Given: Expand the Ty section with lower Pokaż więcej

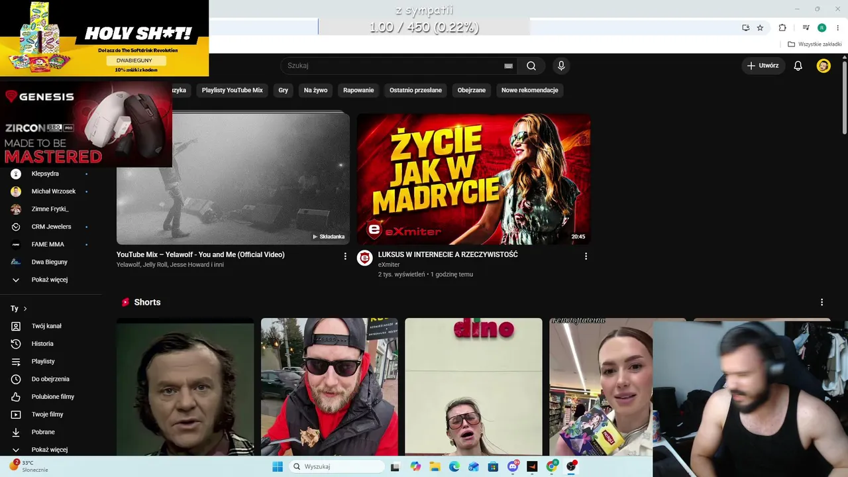Looking at the screenshot, I should click(x=51, y=450).
